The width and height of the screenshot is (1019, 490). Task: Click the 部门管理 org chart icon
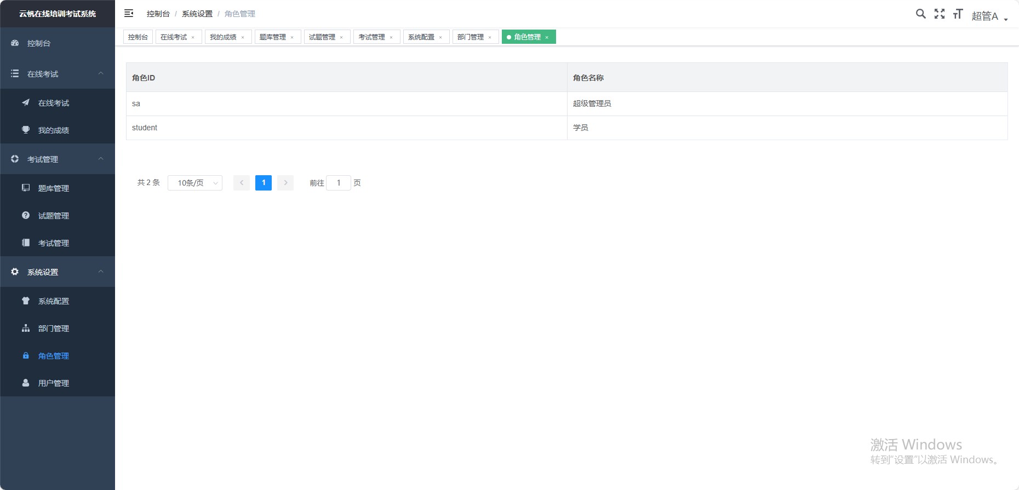pos(26,328)
